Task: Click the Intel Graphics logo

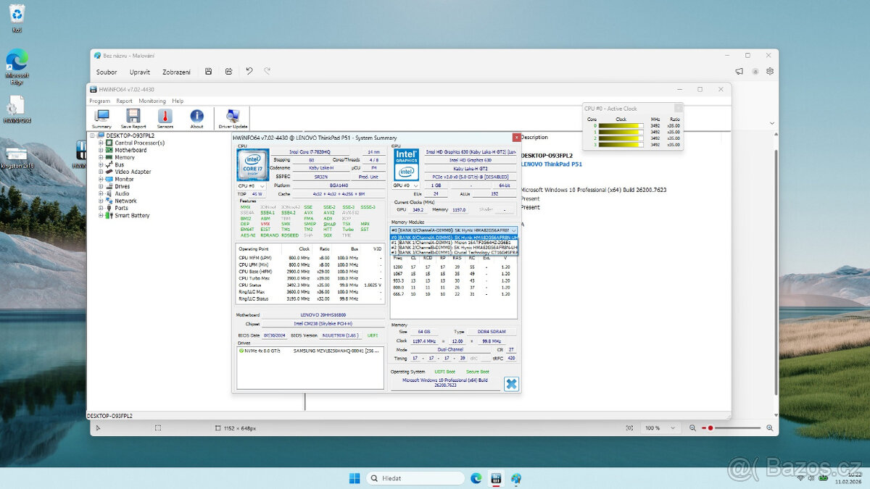Action: tap(406, 164)
